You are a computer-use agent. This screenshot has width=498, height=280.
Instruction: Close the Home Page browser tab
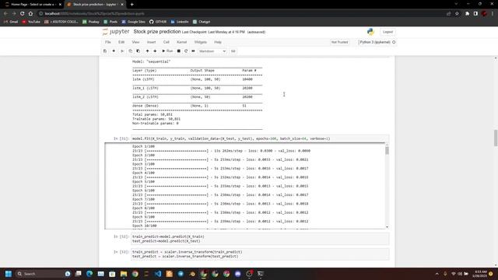(60, 5)
